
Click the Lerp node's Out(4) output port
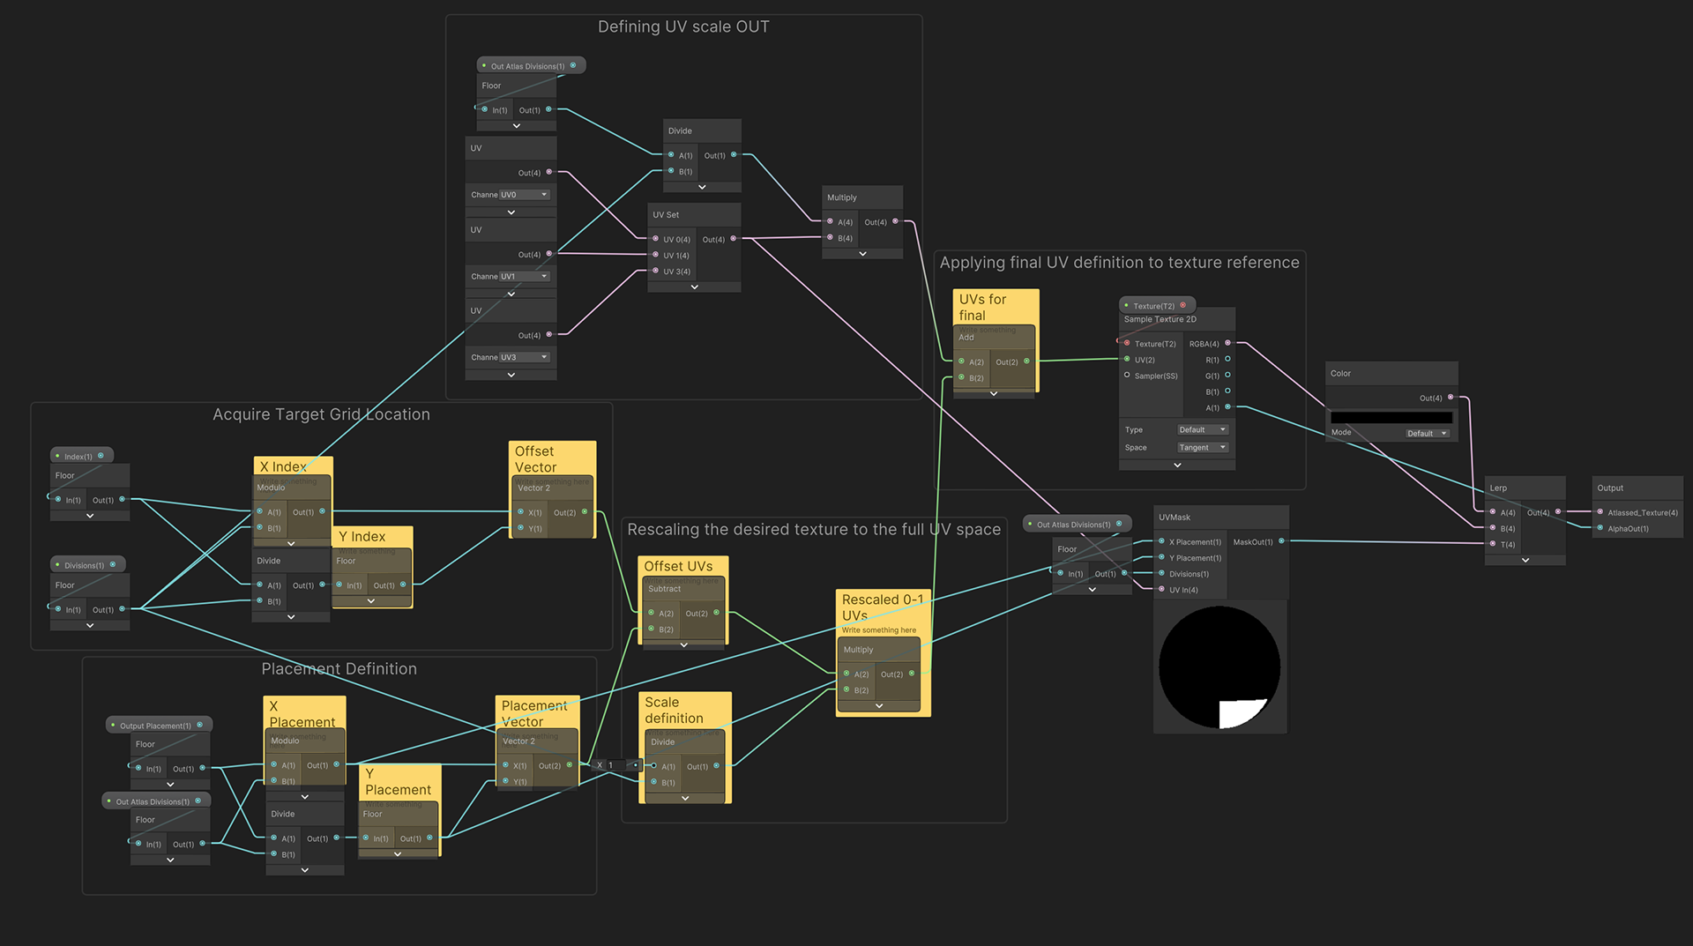click(1558, 512)
